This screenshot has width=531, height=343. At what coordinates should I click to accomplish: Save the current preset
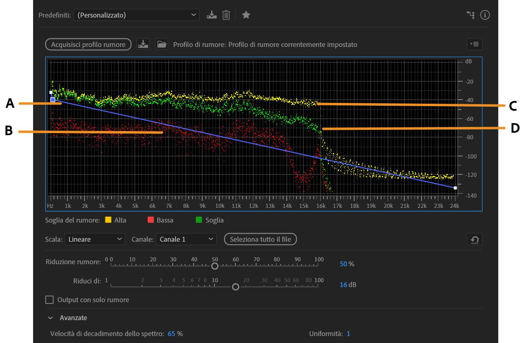tap(211, 15)
